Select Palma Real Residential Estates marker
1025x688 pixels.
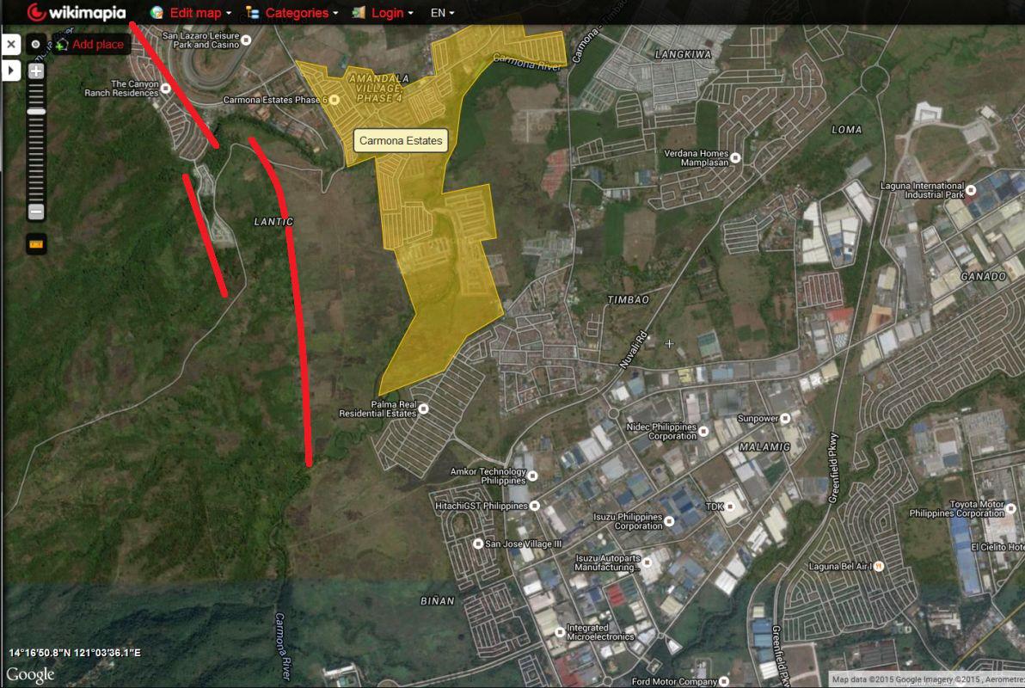pos(424,408)
